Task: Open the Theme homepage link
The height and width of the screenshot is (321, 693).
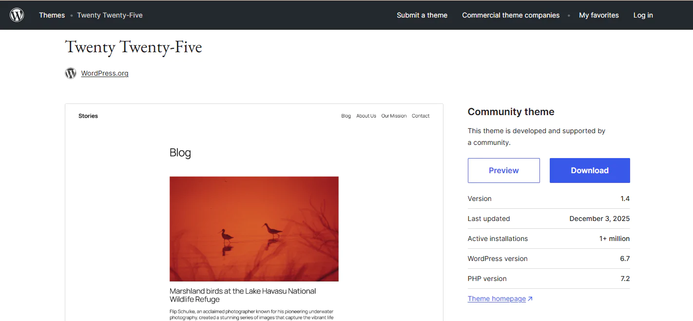Action: tap(497, 299)
